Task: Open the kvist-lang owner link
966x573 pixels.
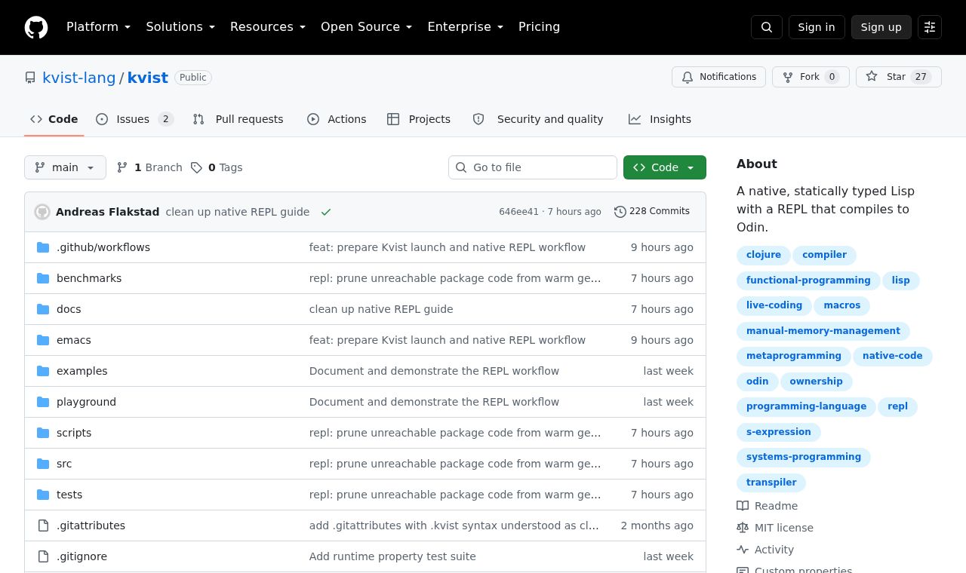Action: click(79, 78)
